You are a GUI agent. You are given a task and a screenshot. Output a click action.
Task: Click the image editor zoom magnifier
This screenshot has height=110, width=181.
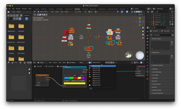pyautogui.click(x=29, y=69)
